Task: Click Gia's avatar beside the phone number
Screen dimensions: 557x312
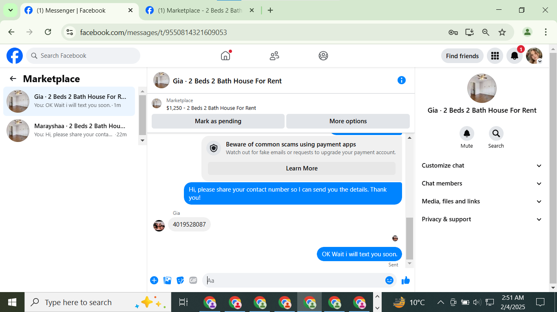Action: point(159,226)
